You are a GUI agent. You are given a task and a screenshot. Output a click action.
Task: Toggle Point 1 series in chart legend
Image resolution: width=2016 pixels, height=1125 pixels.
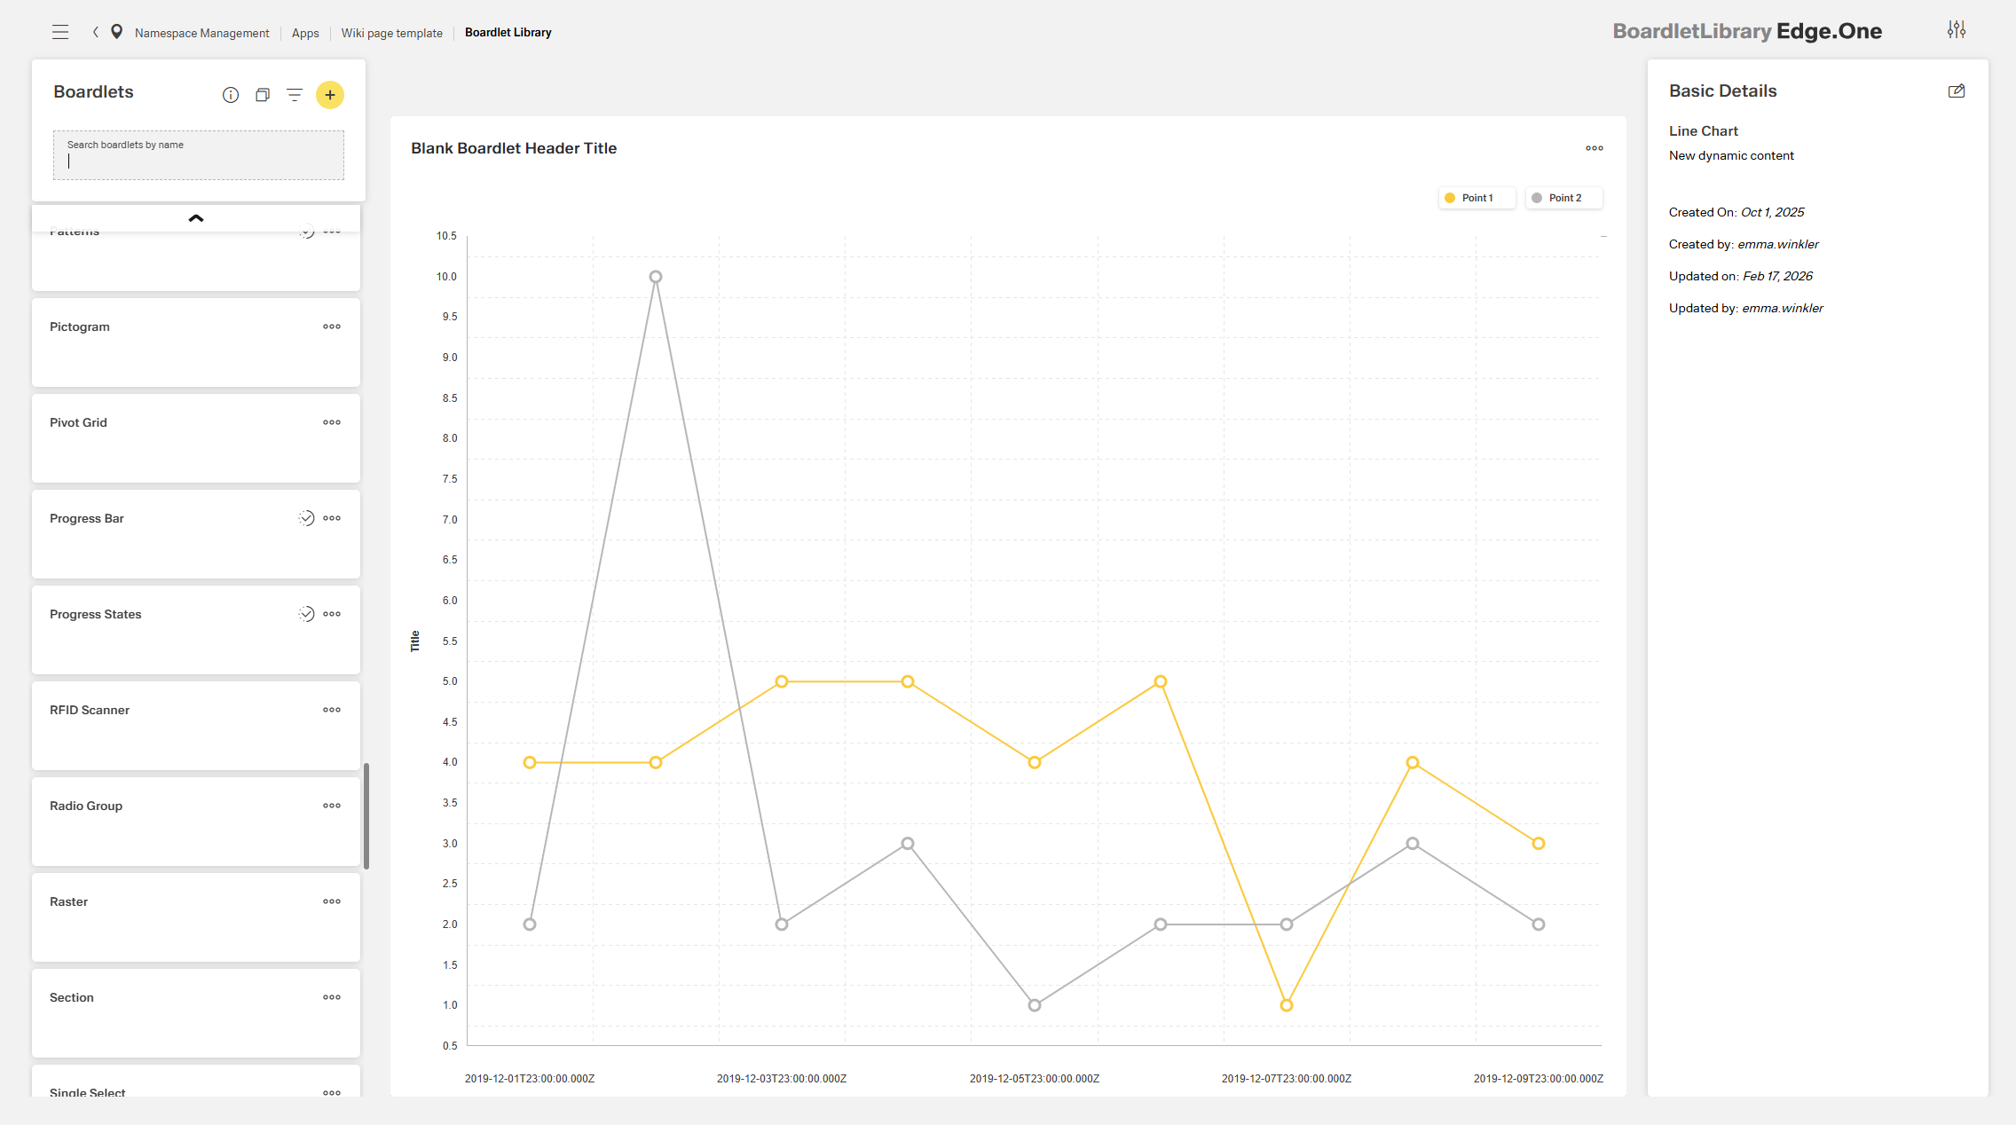click(x=1476, y=198)
